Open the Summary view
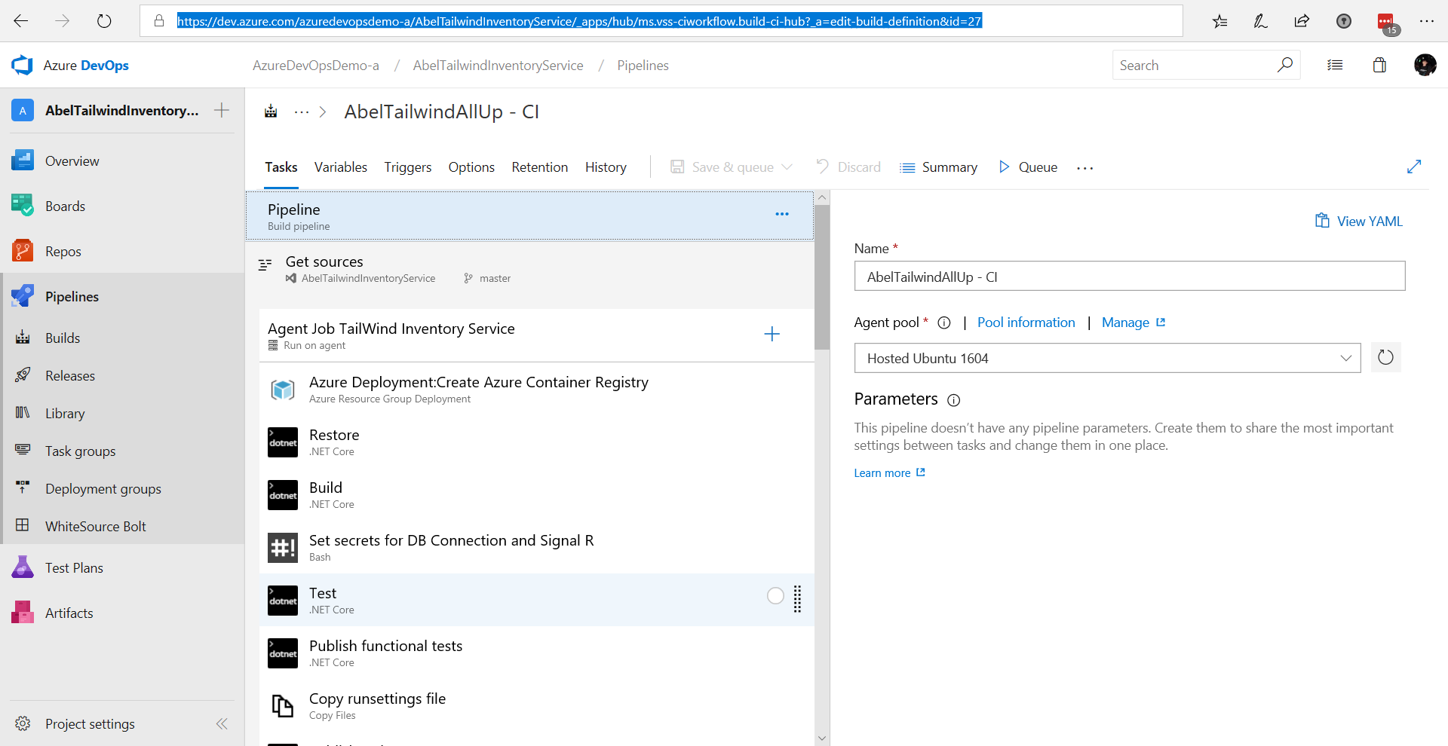The image size is (1448, 746). 939,167
